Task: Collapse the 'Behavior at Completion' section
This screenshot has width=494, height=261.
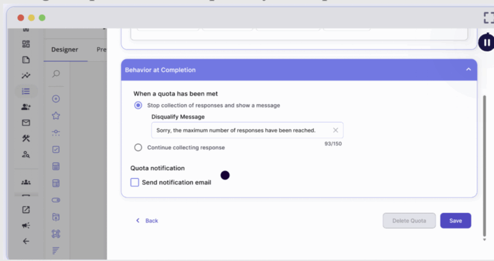Action: tap(468, 69)
